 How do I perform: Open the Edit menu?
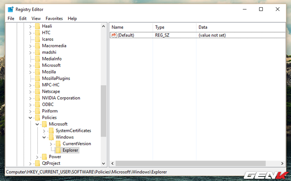pos(23,19)
